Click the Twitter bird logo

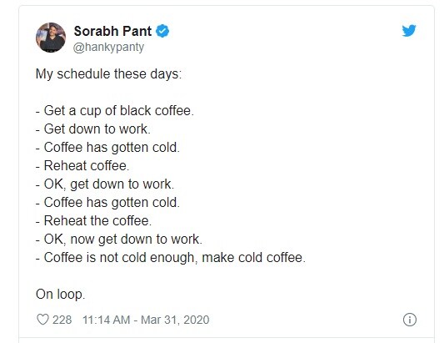[409, 31]
